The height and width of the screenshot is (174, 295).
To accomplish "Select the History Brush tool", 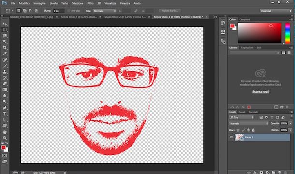I will coord(5,78).
